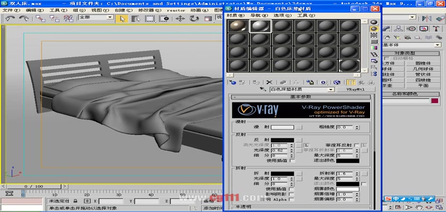This screenshot has width=446, height=212.
Task: Pick material from object eyedropper
Action: point(263,90)
